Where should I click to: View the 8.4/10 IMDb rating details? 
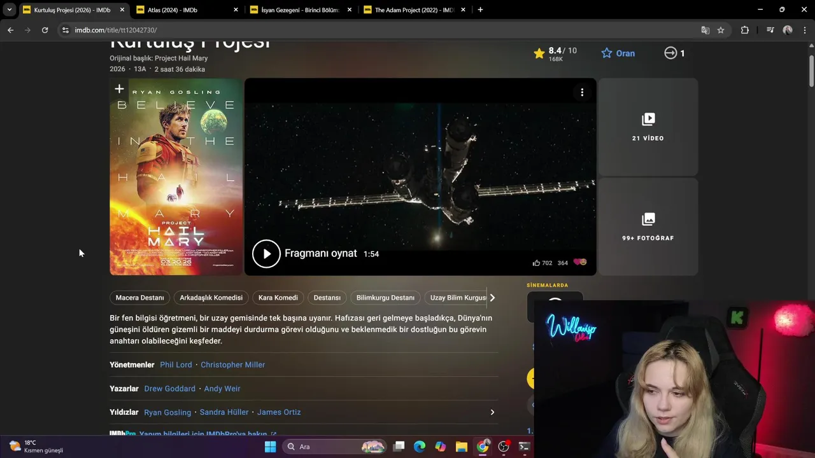coord(555,53)
